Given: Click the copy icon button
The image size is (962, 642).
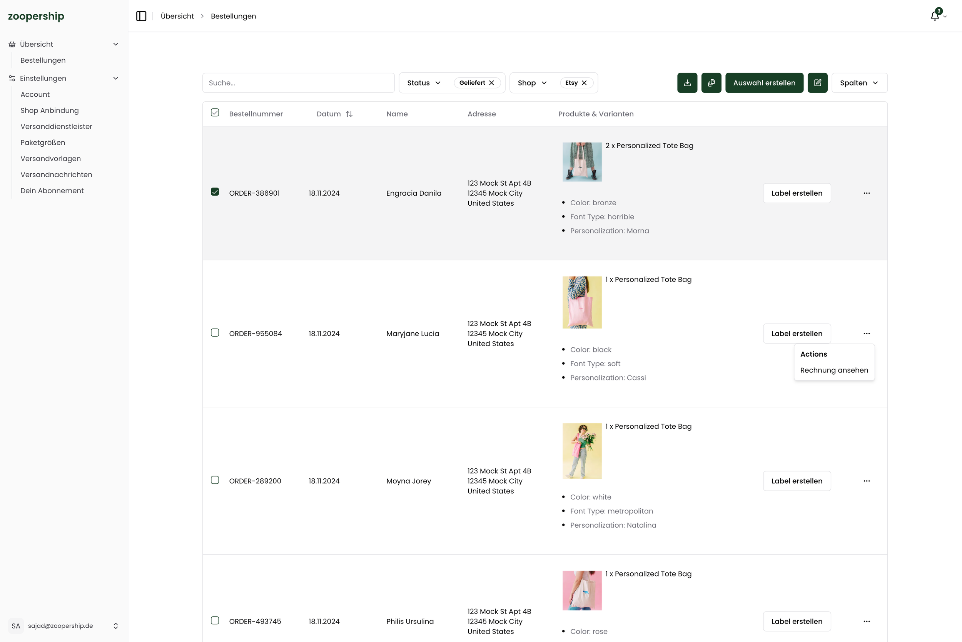Looking at the screenshot, I should pos(711,83).
